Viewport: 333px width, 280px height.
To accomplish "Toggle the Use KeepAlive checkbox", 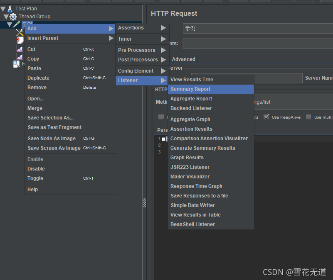I will tap(266, 117).
